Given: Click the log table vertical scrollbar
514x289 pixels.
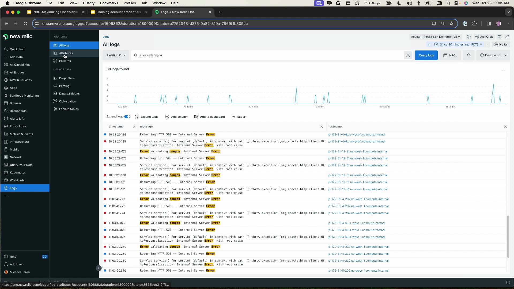Looking at the screenshot, I should coord(508,237).
